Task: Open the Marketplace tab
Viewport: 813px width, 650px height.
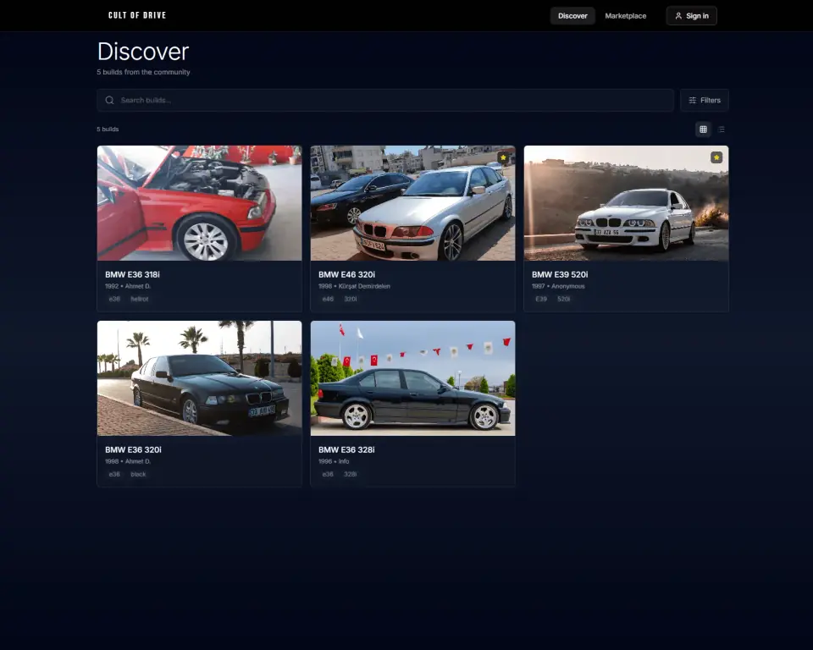Action: tap(625, 15)
